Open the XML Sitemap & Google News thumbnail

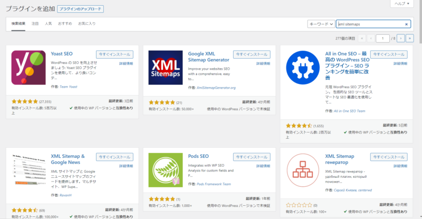click(28, 170)
